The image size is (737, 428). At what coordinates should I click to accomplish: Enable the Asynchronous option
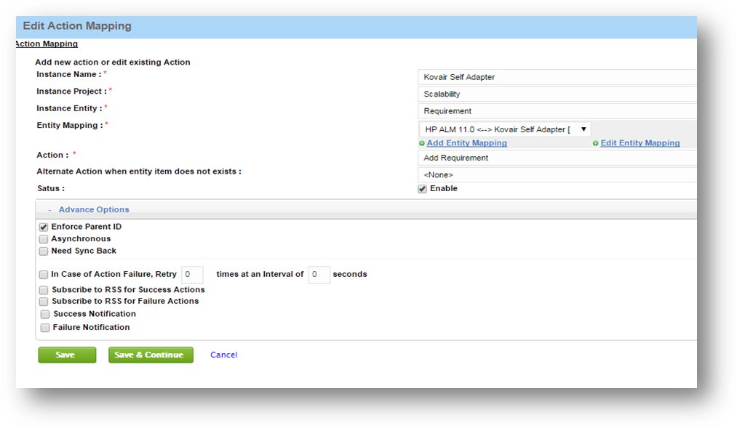pos(44,238)
